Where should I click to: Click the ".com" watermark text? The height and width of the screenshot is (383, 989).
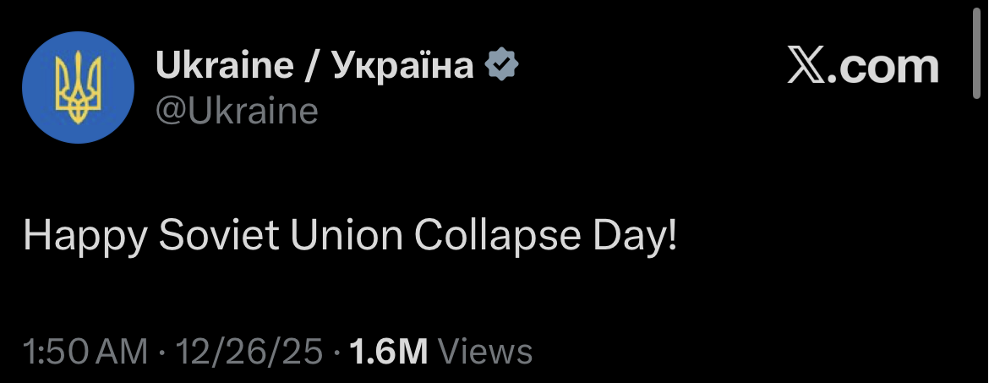click(883, 66)
